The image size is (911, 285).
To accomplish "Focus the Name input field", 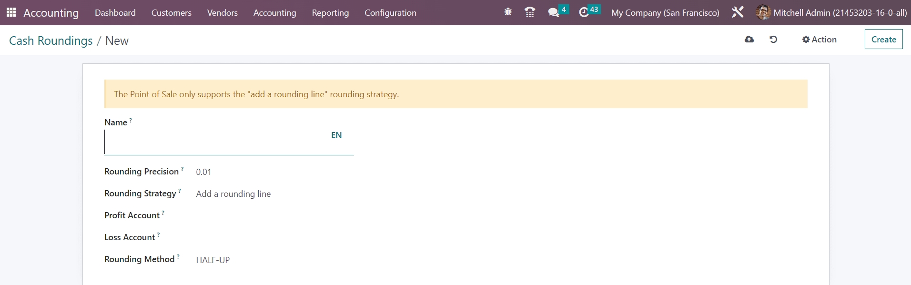I will tap(214, 143).
